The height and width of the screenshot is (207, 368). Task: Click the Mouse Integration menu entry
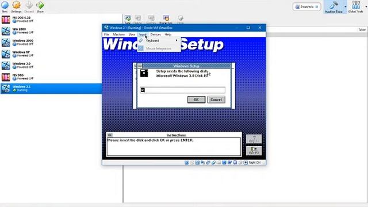[159, 48]
